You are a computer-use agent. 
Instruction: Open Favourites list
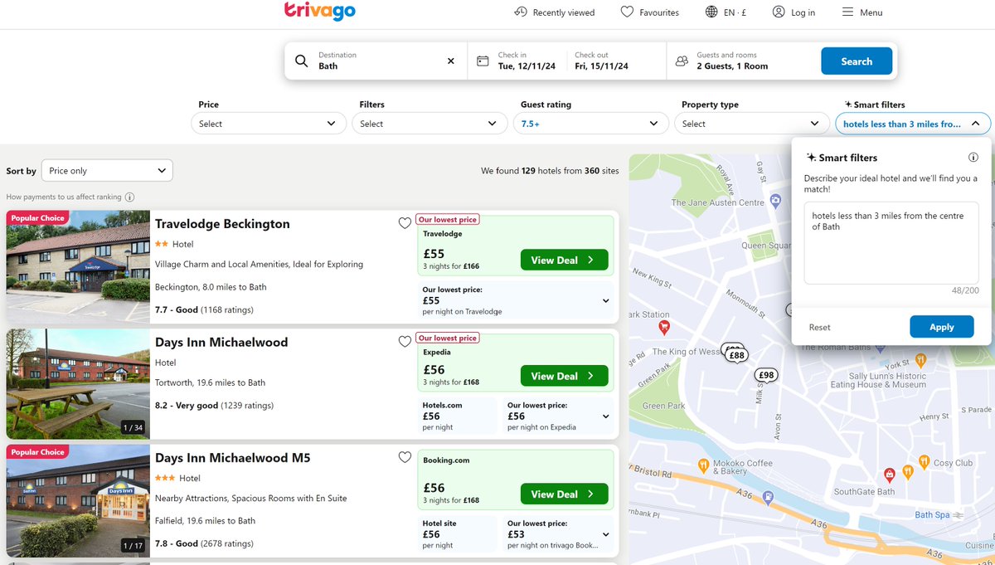pyautogui.click(x=650, y=12)
